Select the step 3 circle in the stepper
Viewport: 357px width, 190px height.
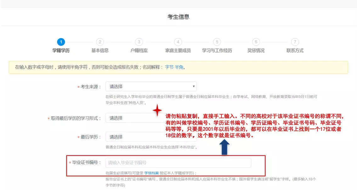[139, 42]
